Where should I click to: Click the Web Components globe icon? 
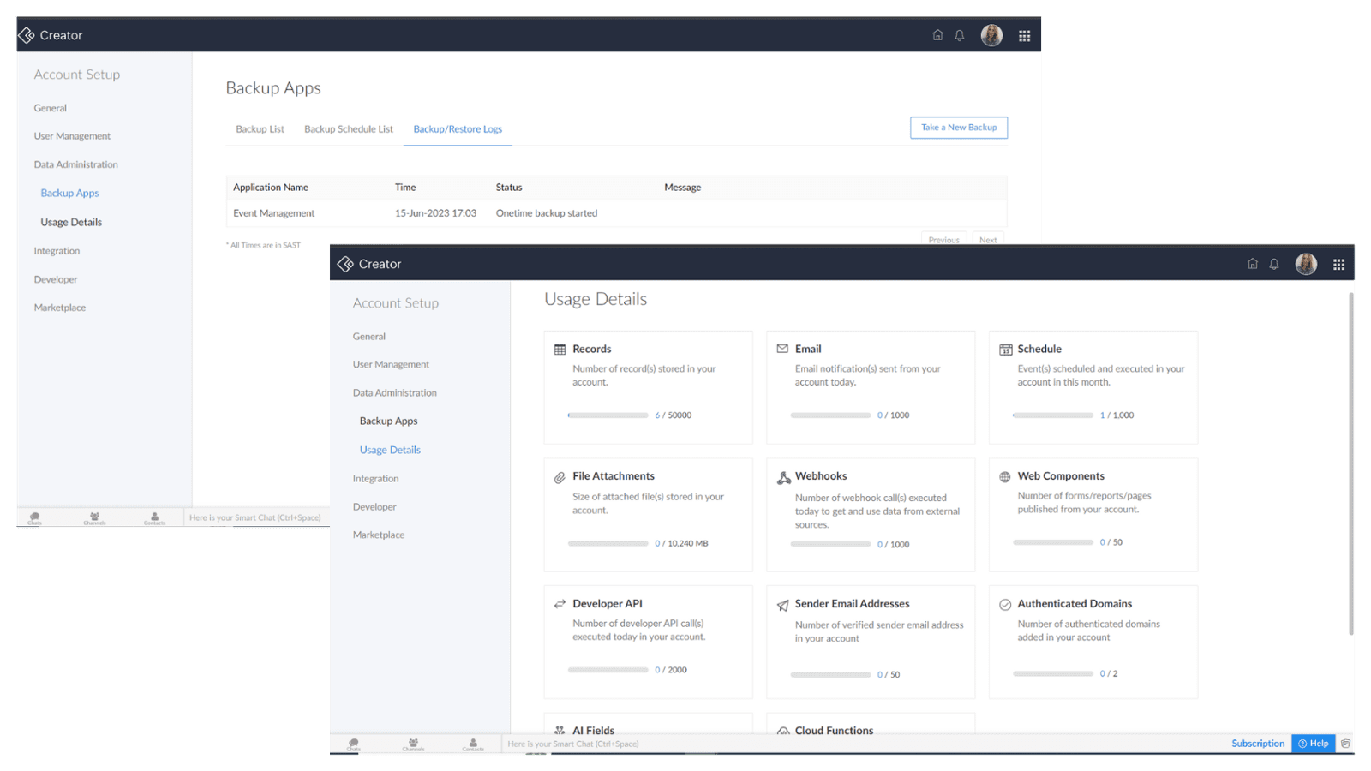click(1005, 477)
